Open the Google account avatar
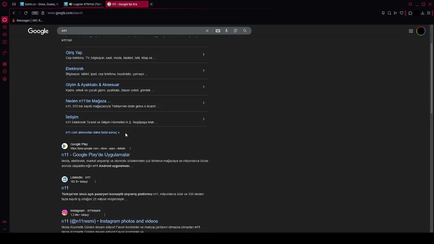This screenshot has height=244, width=434. (x=421, y=31)
